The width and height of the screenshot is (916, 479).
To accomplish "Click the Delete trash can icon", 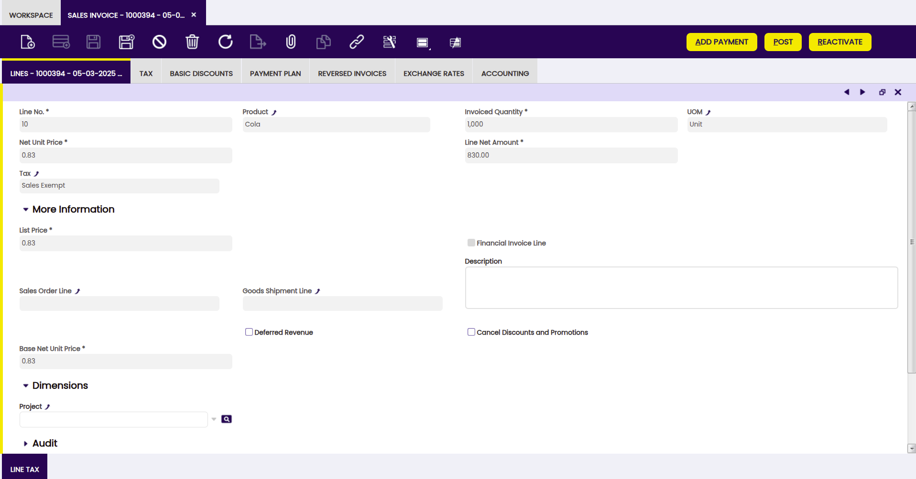I will [x=192, y=42].
